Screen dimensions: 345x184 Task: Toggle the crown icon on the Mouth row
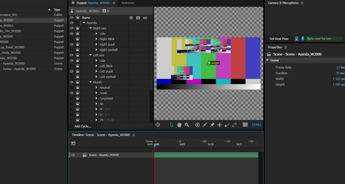coord(78,82)
